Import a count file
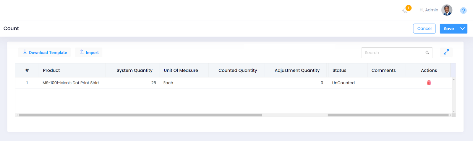Image resolution: width=473 pixels, height=141 pixels. (89, 53)
